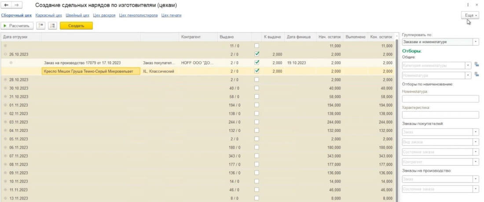Switch to Швейный цех tab

click(77, 15)
